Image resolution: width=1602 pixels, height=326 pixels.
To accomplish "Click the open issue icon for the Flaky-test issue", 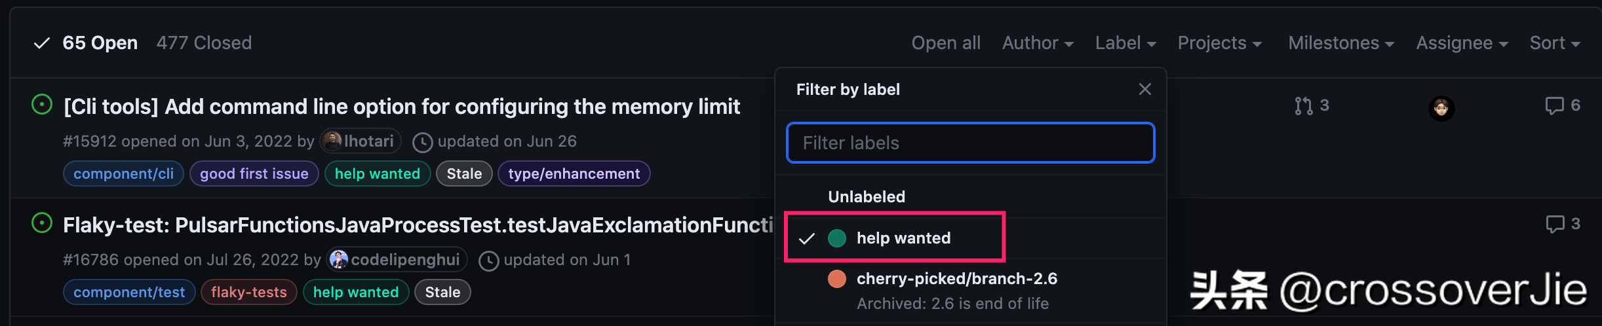I will tap(42, 223).
